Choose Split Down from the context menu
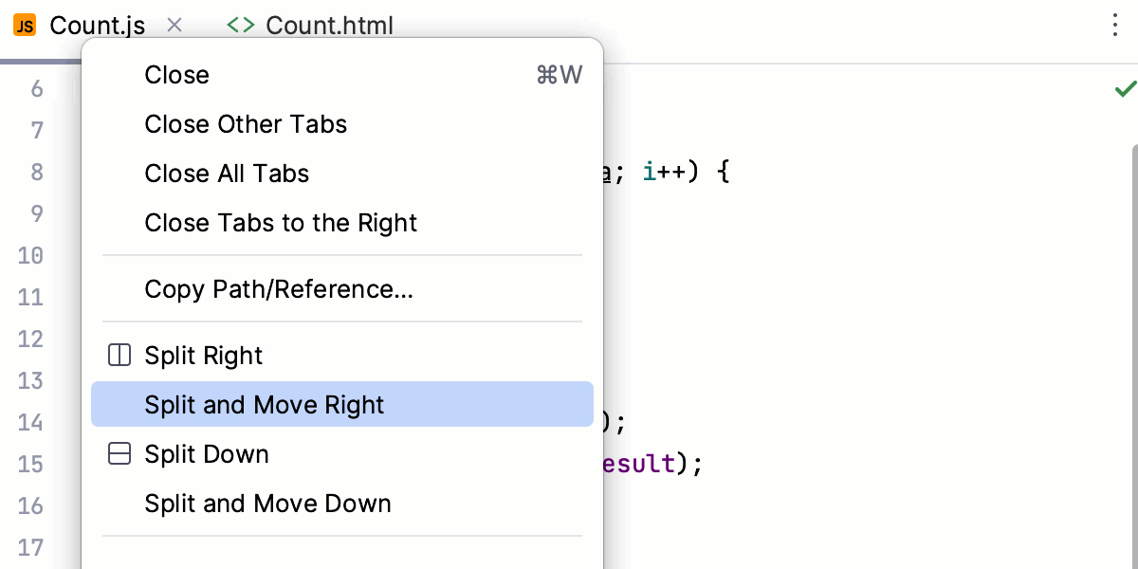Image resolution: width=1138 pixels, height=569 pixels. (206, 453)
